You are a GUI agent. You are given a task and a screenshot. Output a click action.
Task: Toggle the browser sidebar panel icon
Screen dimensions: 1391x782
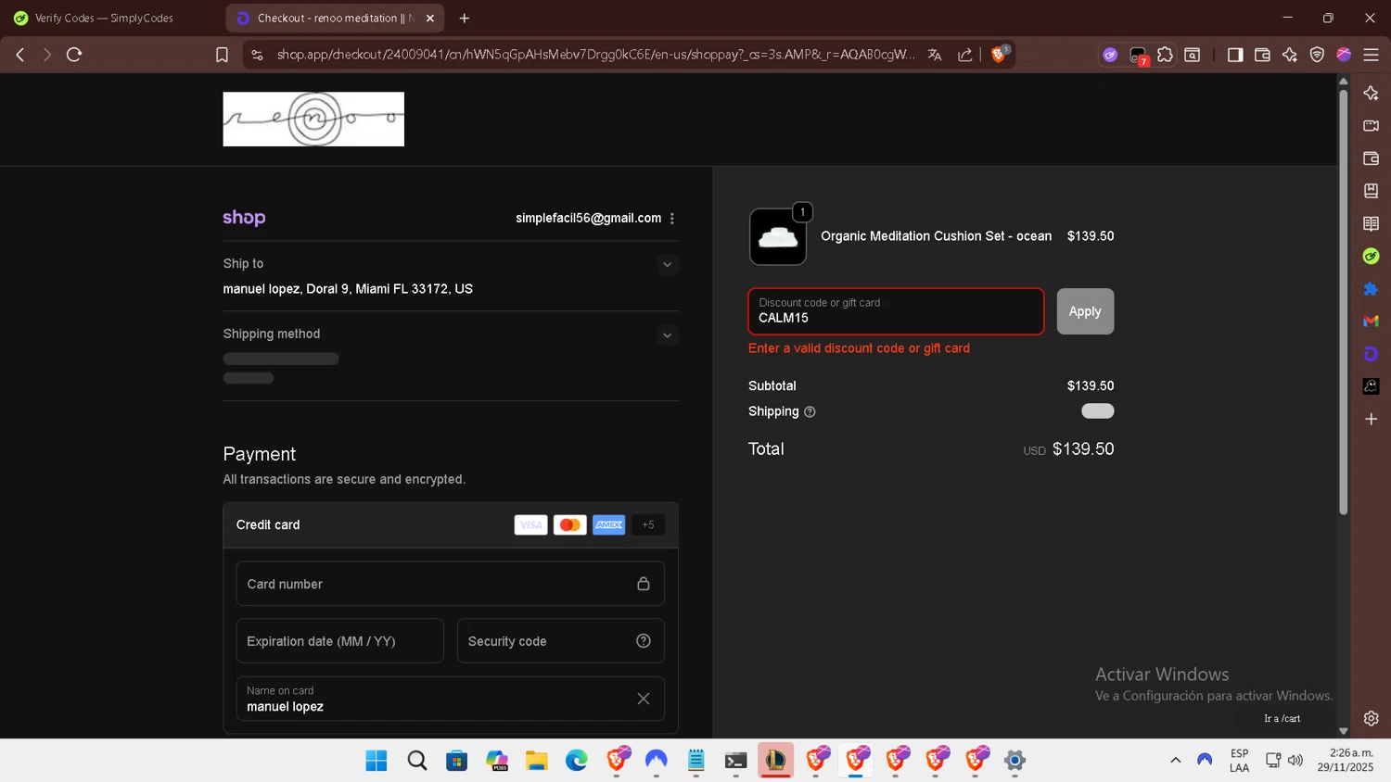pos(1235,55)
